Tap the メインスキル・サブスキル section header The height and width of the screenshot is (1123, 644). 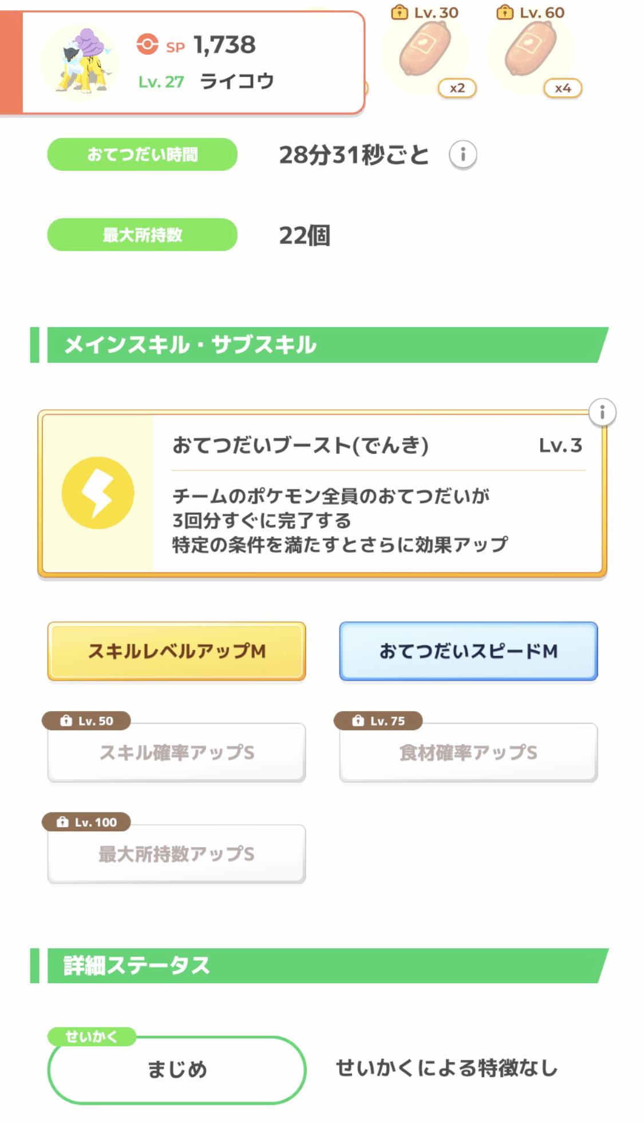pos(321,345)
